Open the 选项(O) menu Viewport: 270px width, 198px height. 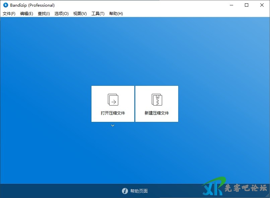[x=62, y=14]
